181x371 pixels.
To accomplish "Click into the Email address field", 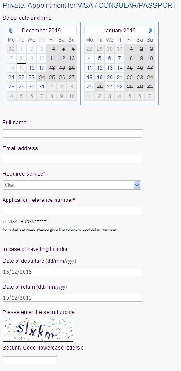I will (x=72, y=159).
